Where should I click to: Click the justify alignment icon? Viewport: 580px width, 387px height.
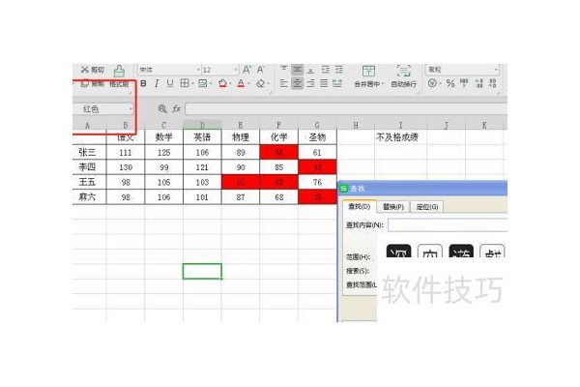pyautogui.click(x=324, y=83)
